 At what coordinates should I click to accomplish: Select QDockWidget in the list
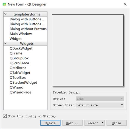pos(21,48)
